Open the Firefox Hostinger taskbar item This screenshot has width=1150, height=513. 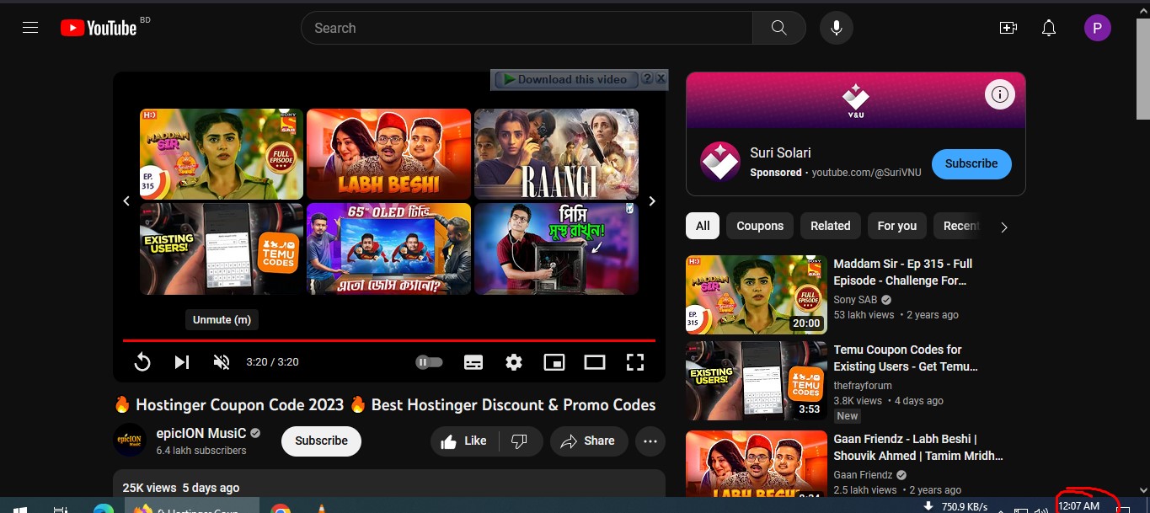tap(192, 506)
